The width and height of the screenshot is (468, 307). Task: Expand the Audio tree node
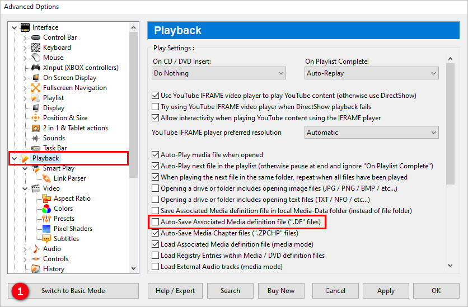coord(25,249)
